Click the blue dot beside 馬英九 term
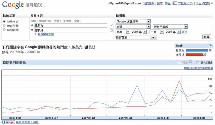 tap(32, 25)
